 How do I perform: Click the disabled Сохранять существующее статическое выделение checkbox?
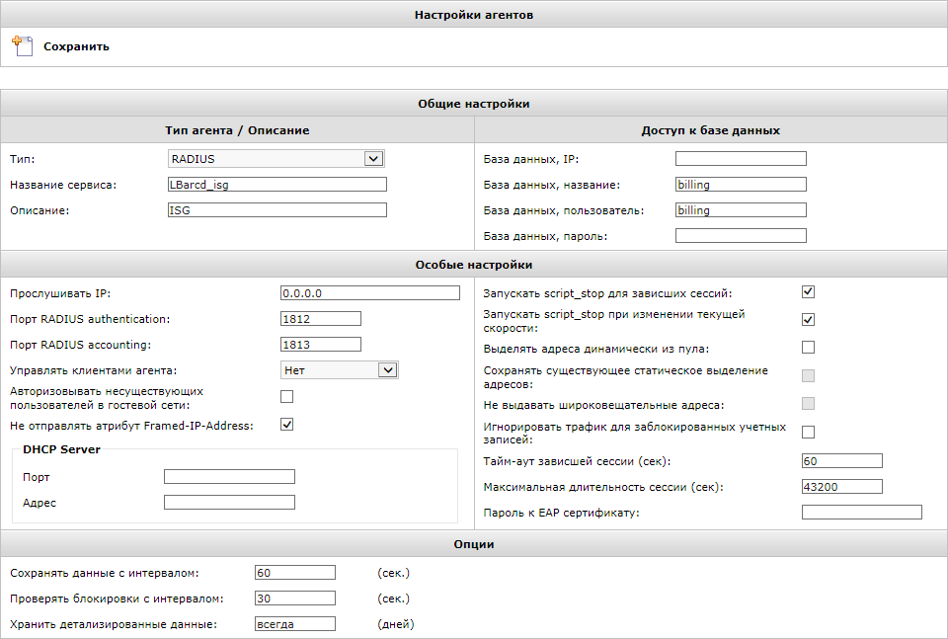tap(809, 375)
